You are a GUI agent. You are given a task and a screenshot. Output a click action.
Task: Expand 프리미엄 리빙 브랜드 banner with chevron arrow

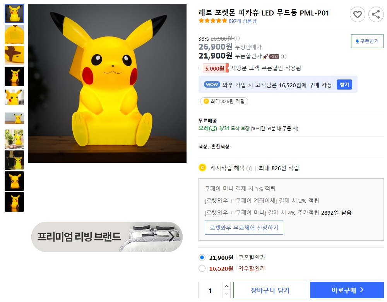click(174, 236)
